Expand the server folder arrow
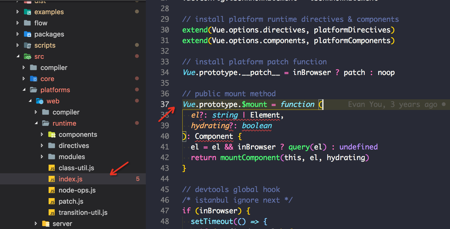This screenshot has height=229, width=450. pos(36,223)
